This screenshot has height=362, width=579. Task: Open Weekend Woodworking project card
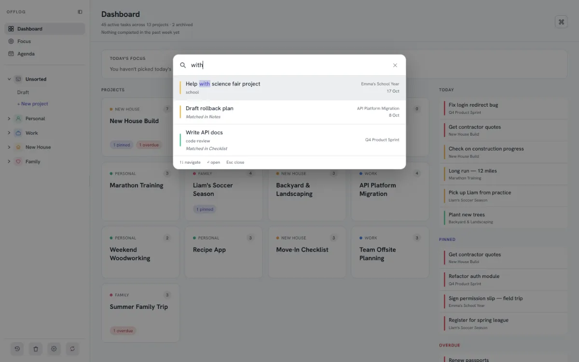coord(140,252)
